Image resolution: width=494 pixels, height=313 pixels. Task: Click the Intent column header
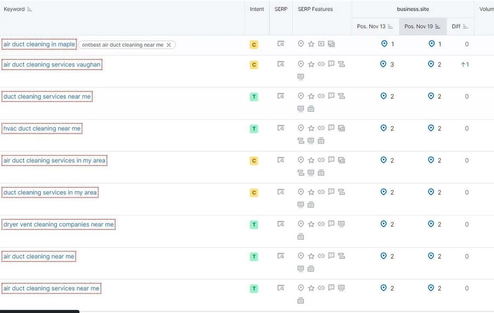pyautogui.click(x=257, y=9)
